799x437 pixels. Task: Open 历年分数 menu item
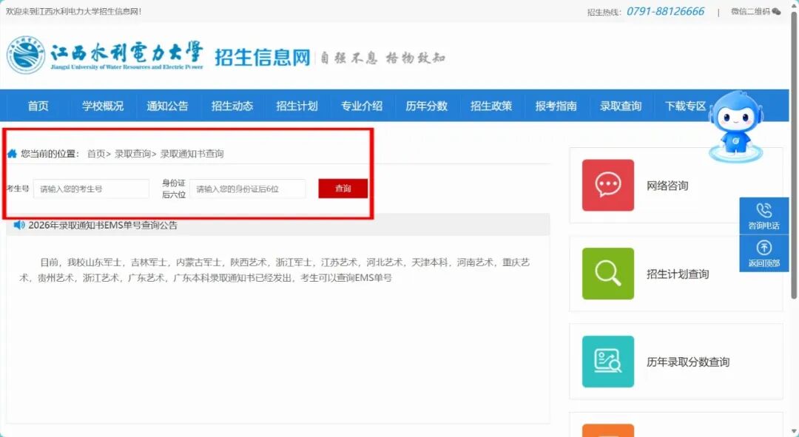427,106
